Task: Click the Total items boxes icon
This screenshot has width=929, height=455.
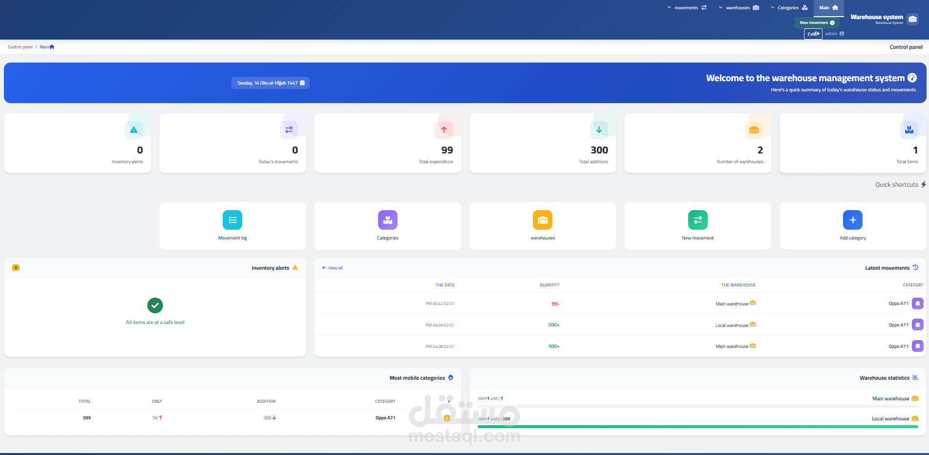Action: tap(909, 130)
